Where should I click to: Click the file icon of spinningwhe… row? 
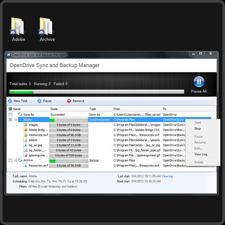coord(25,155)
